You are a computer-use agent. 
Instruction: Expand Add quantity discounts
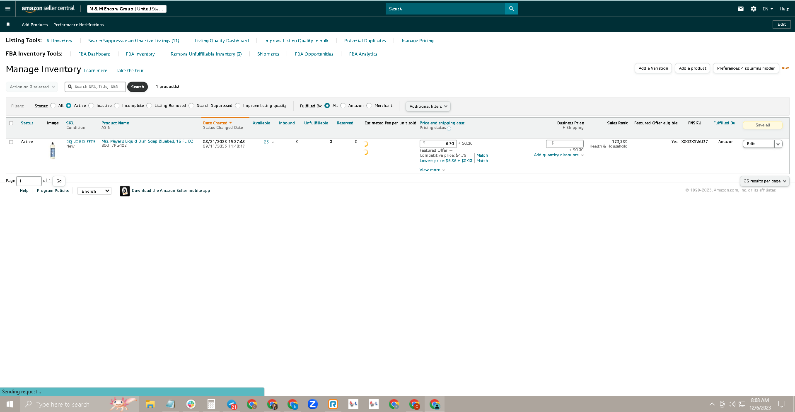coord(558,155)
